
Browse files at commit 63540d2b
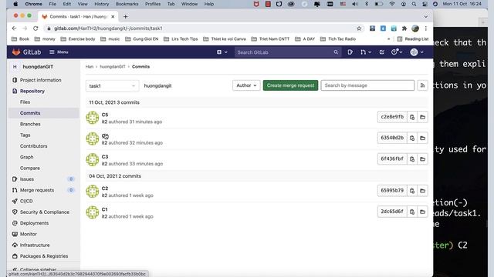(422, 138)
